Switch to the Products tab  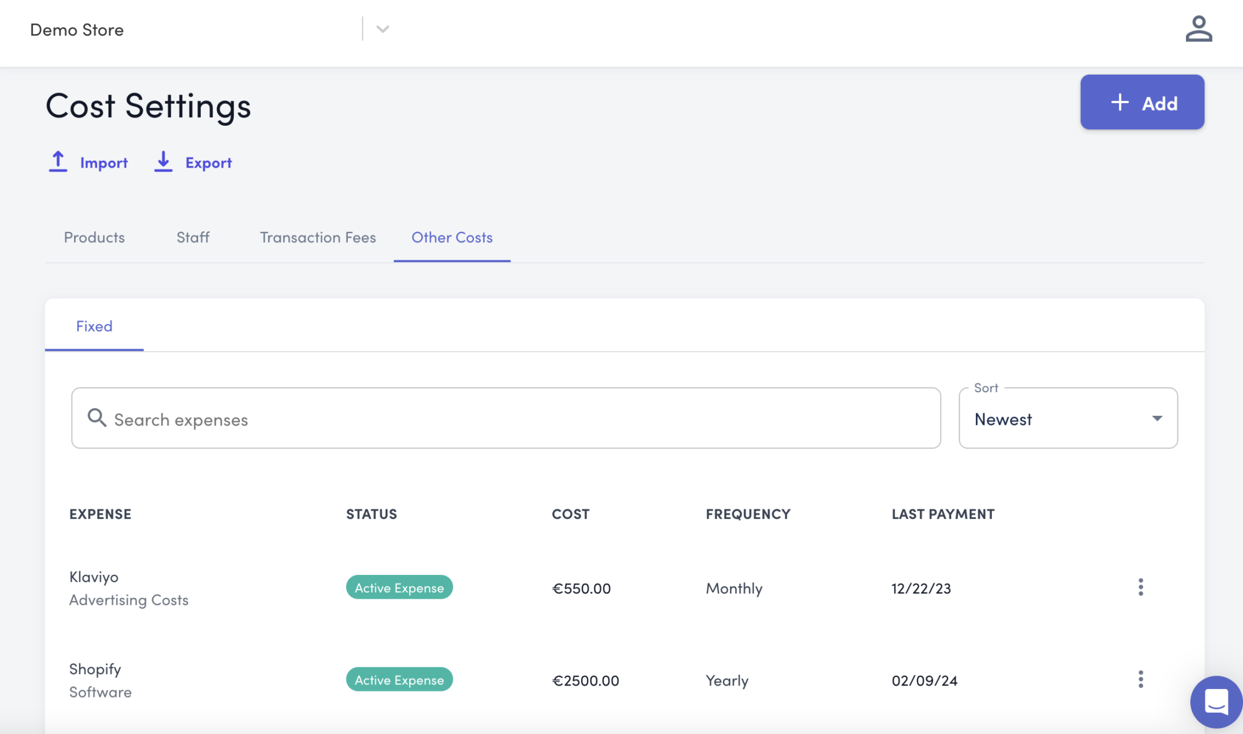pyautogui.click(x=94, y=237)
